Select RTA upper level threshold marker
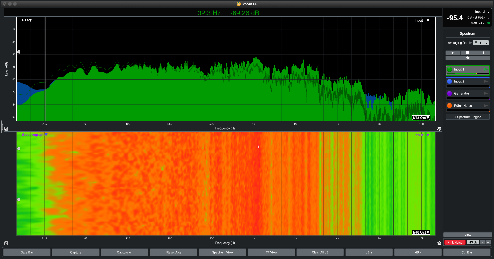Screen dimensions: 494x259 tap(19, 52)
